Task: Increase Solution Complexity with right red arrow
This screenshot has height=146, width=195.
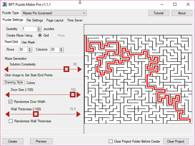Action: 80,69
